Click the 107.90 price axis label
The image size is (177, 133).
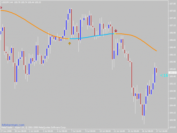[x=172, y=4]
